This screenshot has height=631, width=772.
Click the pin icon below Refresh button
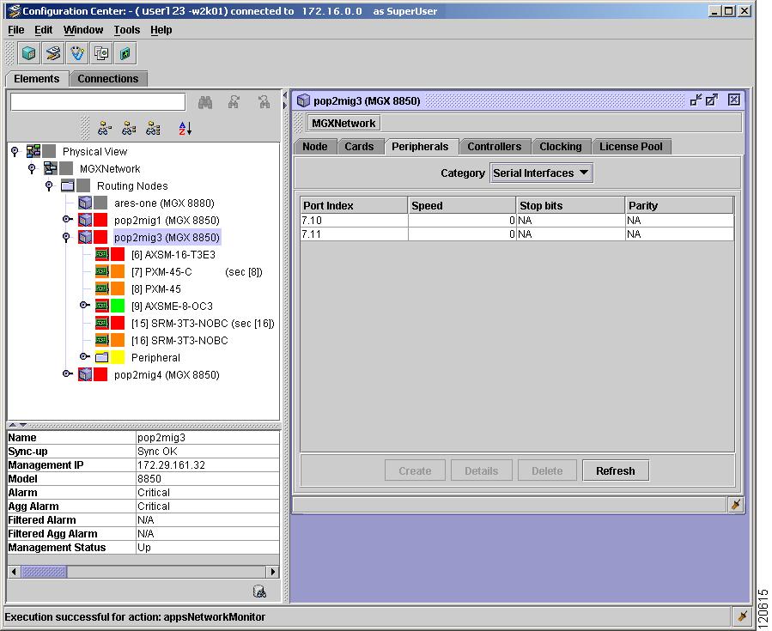click(x=736, y=505)
